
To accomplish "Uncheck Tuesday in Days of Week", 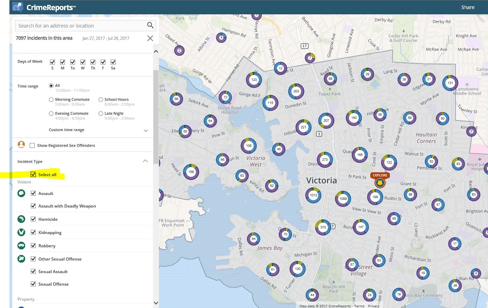I will pyautogui.click(x=73, y=62).
